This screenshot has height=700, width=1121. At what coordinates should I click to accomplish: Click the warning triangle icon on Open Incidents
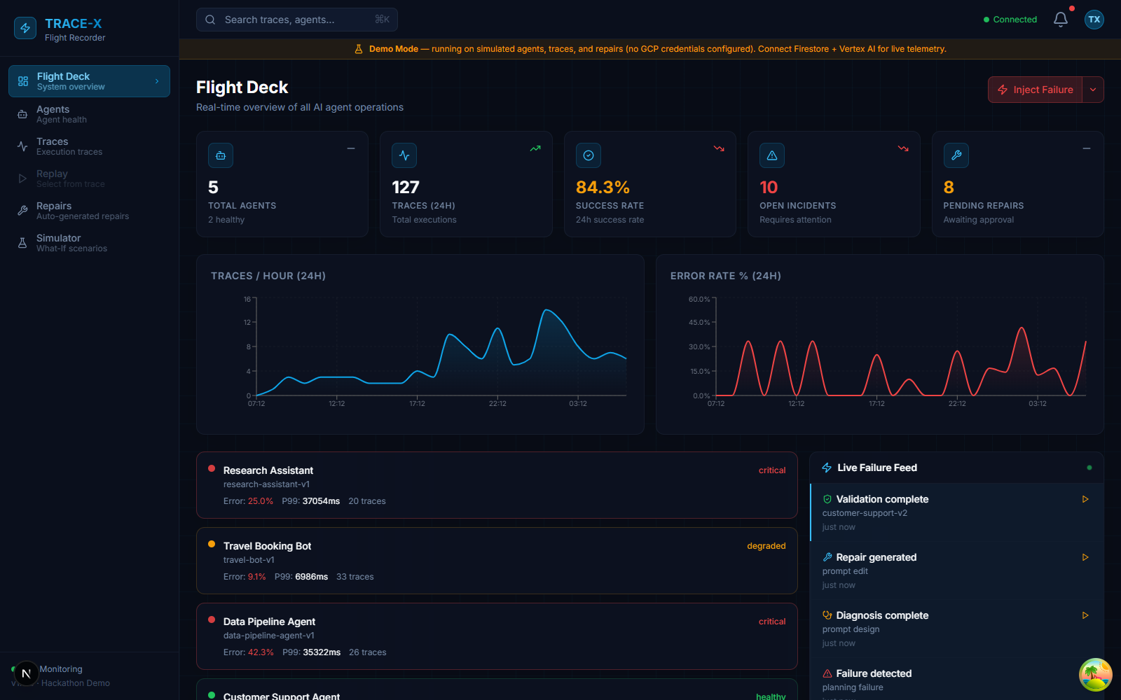click(x=772, y=155)
